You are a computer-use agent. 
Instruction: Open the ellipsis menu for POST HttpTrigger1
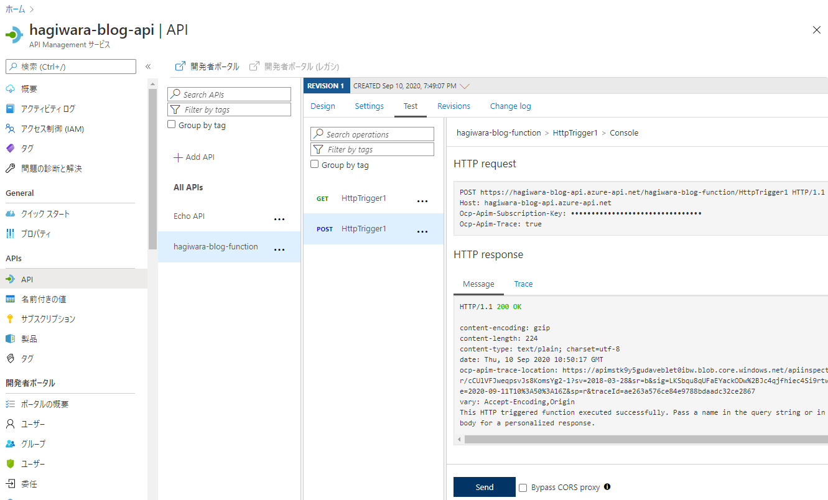[x=422, y=230]
